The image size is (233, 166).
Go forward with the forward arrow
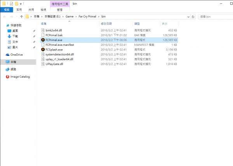pyautogui.click(x=11, y=17)
